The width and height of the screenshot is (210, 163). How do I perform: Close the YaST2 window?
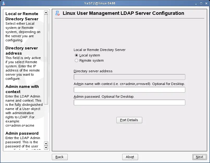coord(206,3)
